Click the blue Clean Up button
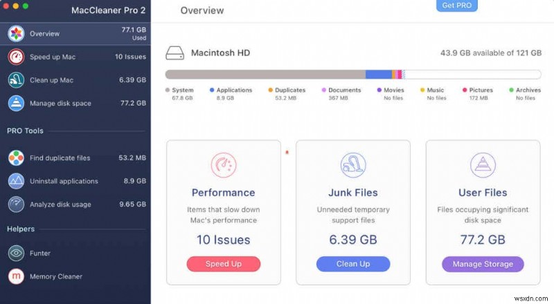The height and width of the screenshot is (304, 554). (x=353, y=264)
